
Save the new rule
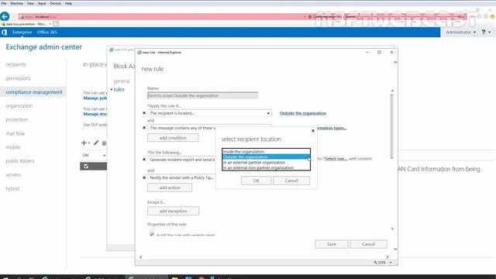point(332,244)
